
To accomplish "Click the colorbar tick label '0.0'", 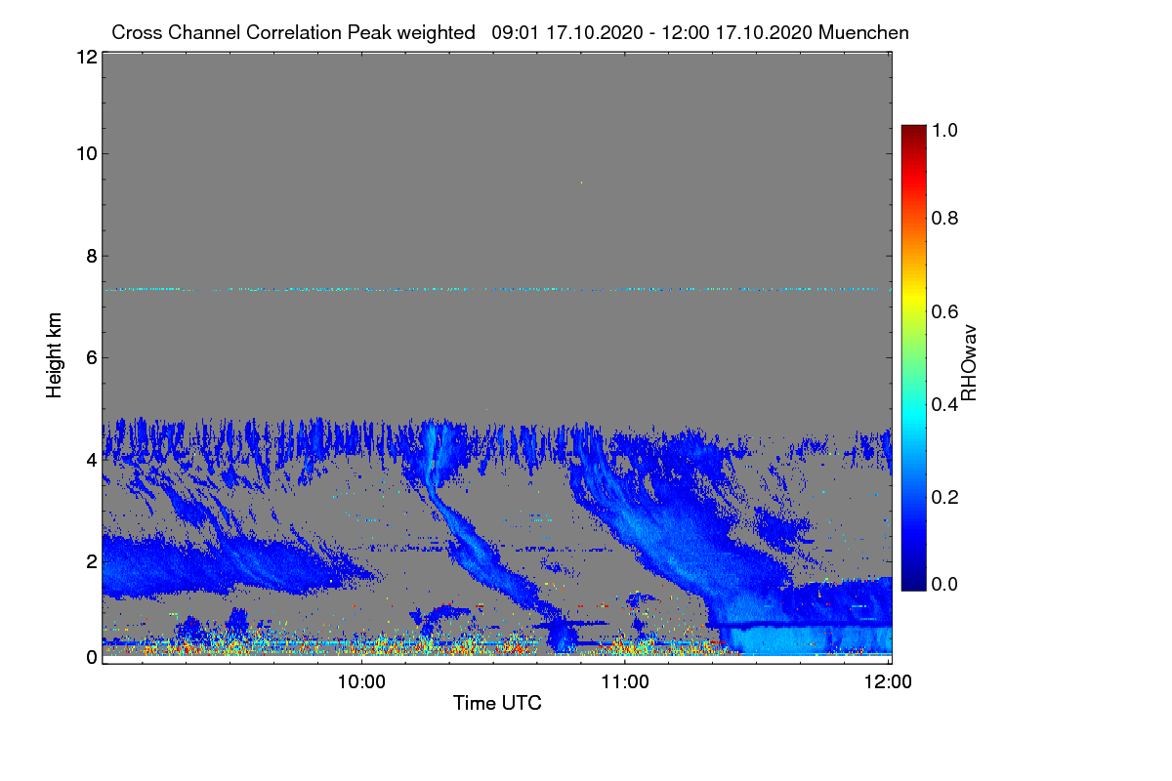I will 943,584.
